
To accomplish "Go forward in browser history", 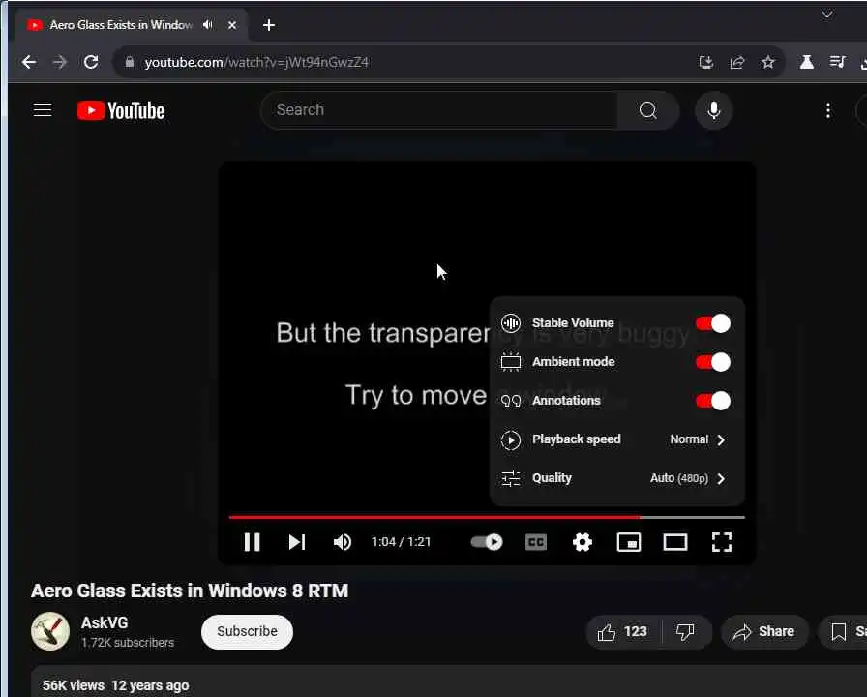I will [x=60, y=62].
